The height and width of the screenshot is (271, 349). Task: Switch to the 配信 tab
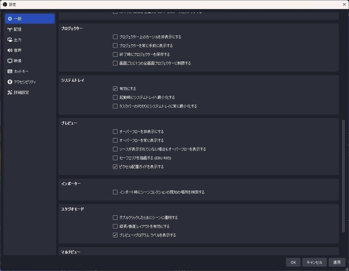point(30,29)
